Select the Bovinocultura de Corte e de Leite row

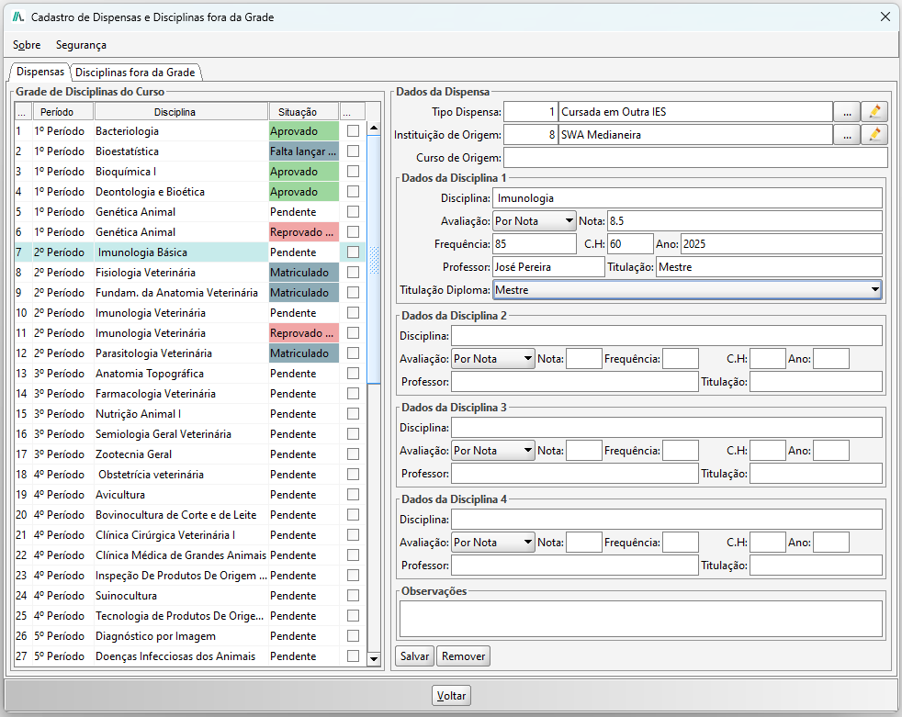190,515
